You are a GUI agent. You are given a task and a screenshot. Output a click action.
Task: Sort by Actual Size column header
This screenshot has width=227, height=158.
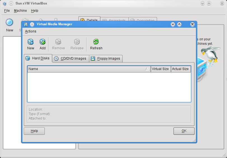click(181, 69)
